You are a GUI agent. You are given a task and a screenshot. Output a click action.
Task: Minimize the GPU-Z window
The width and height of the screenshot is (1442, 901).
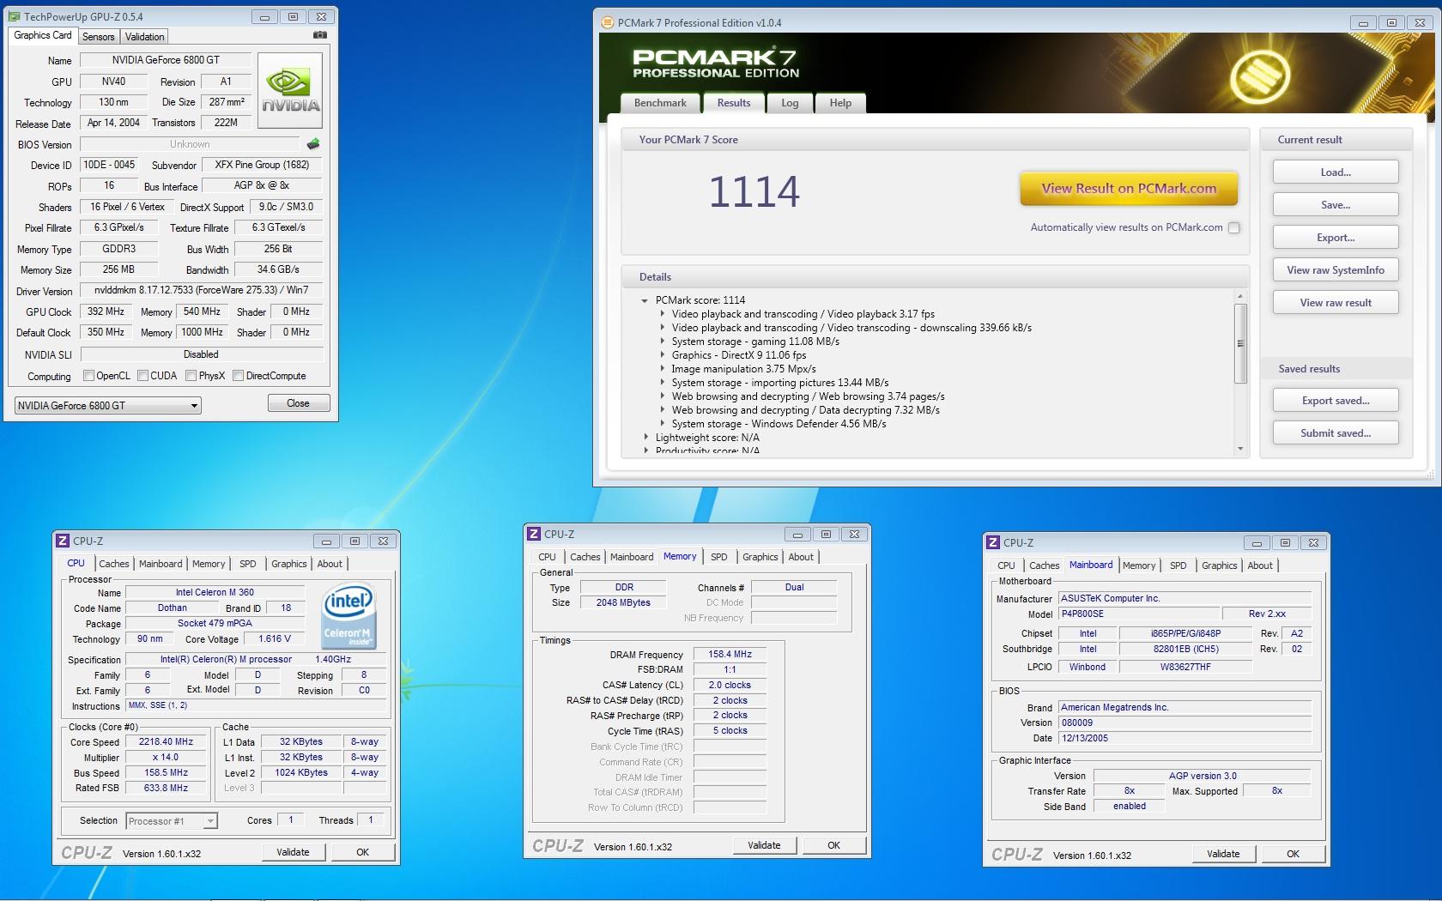[x=264, y=16]
